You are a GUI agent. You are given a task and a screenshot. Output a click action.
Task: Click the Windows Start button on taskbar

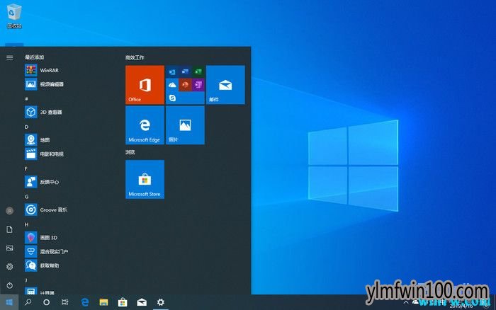click(x=9, y=302)
